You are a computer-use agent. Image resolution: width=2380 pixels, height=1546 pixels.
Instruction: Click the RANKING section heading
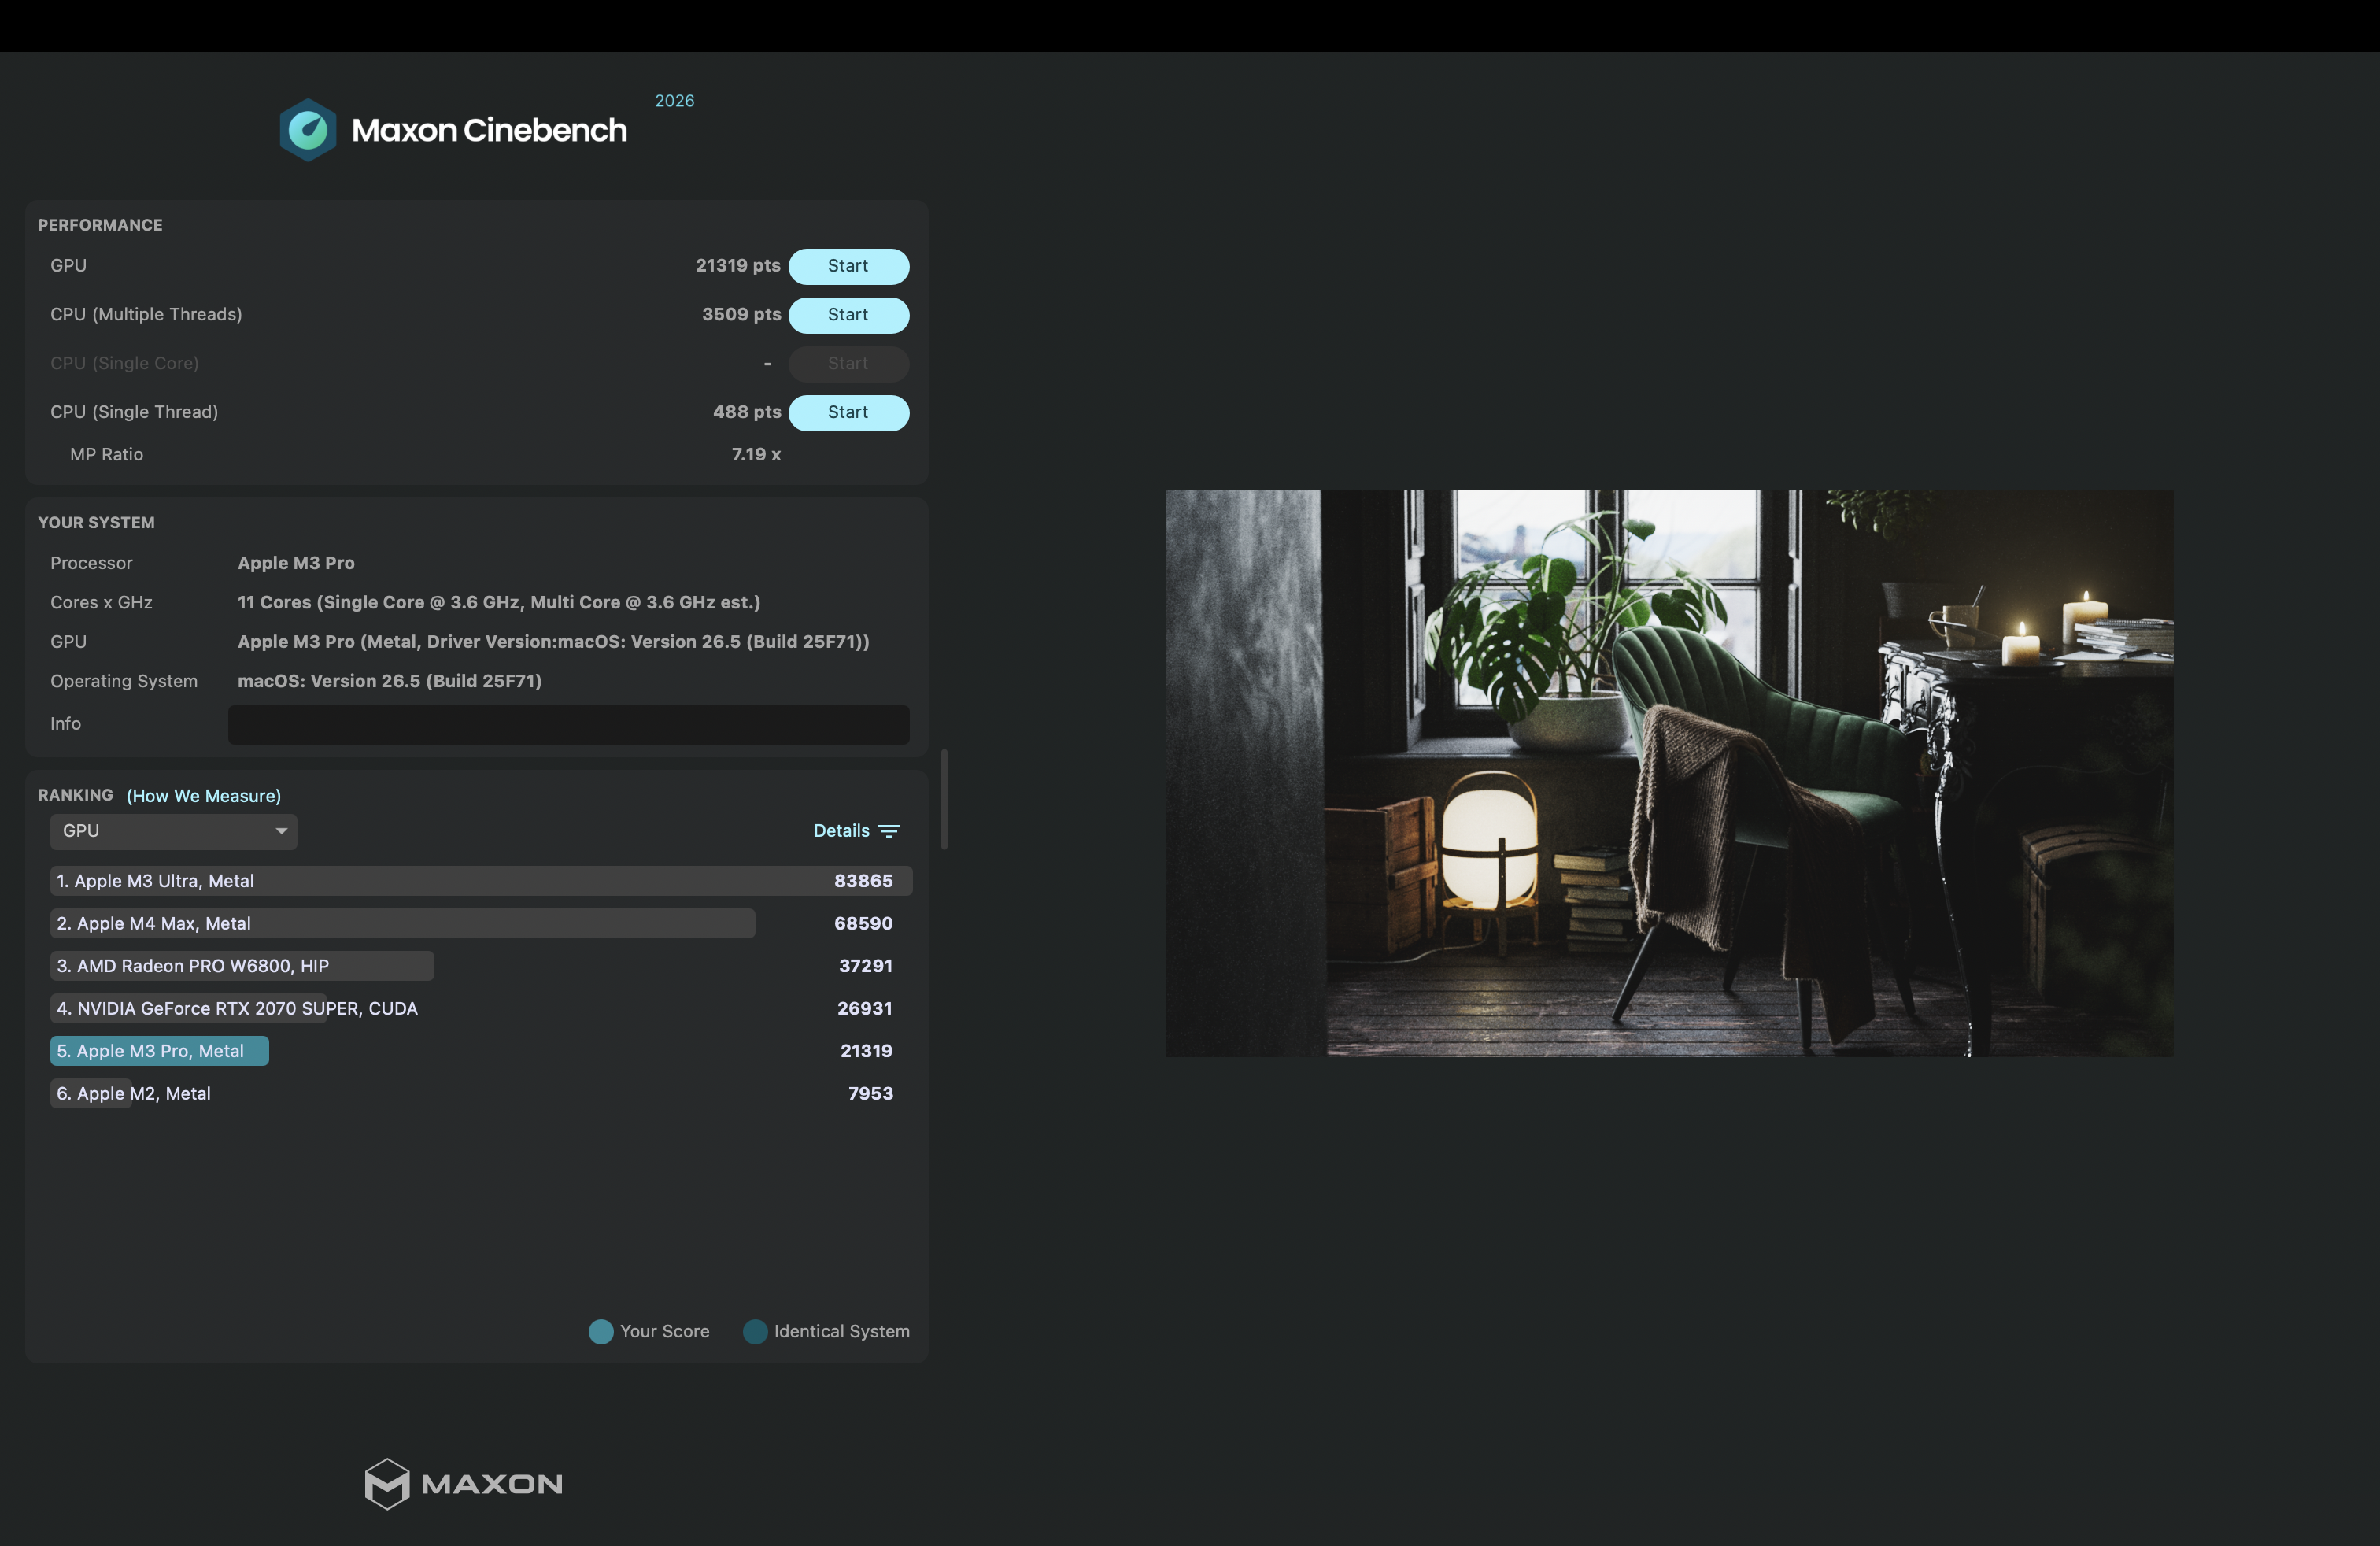pos(75,795)
